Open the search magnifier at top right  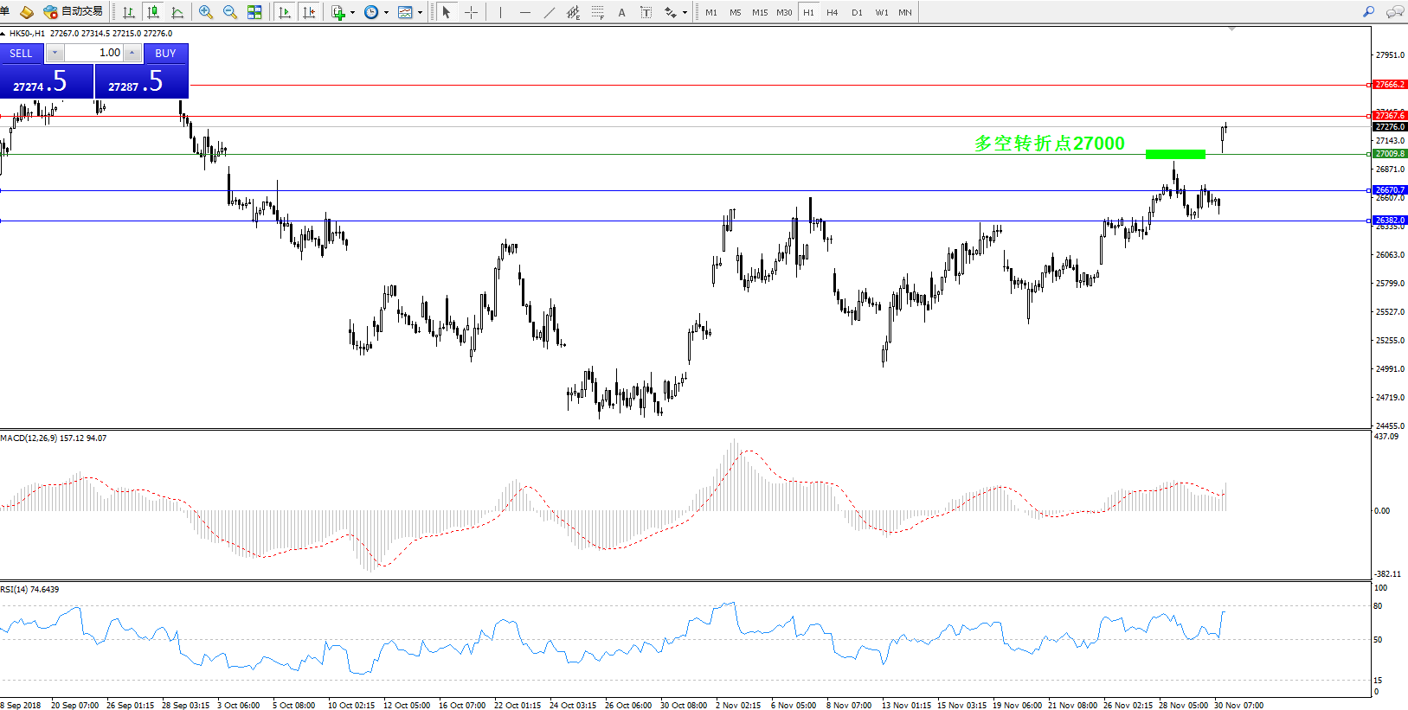[1368, 12]
